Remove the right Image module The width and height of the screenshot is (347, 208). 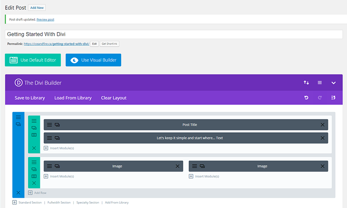[x=323, y=166]
